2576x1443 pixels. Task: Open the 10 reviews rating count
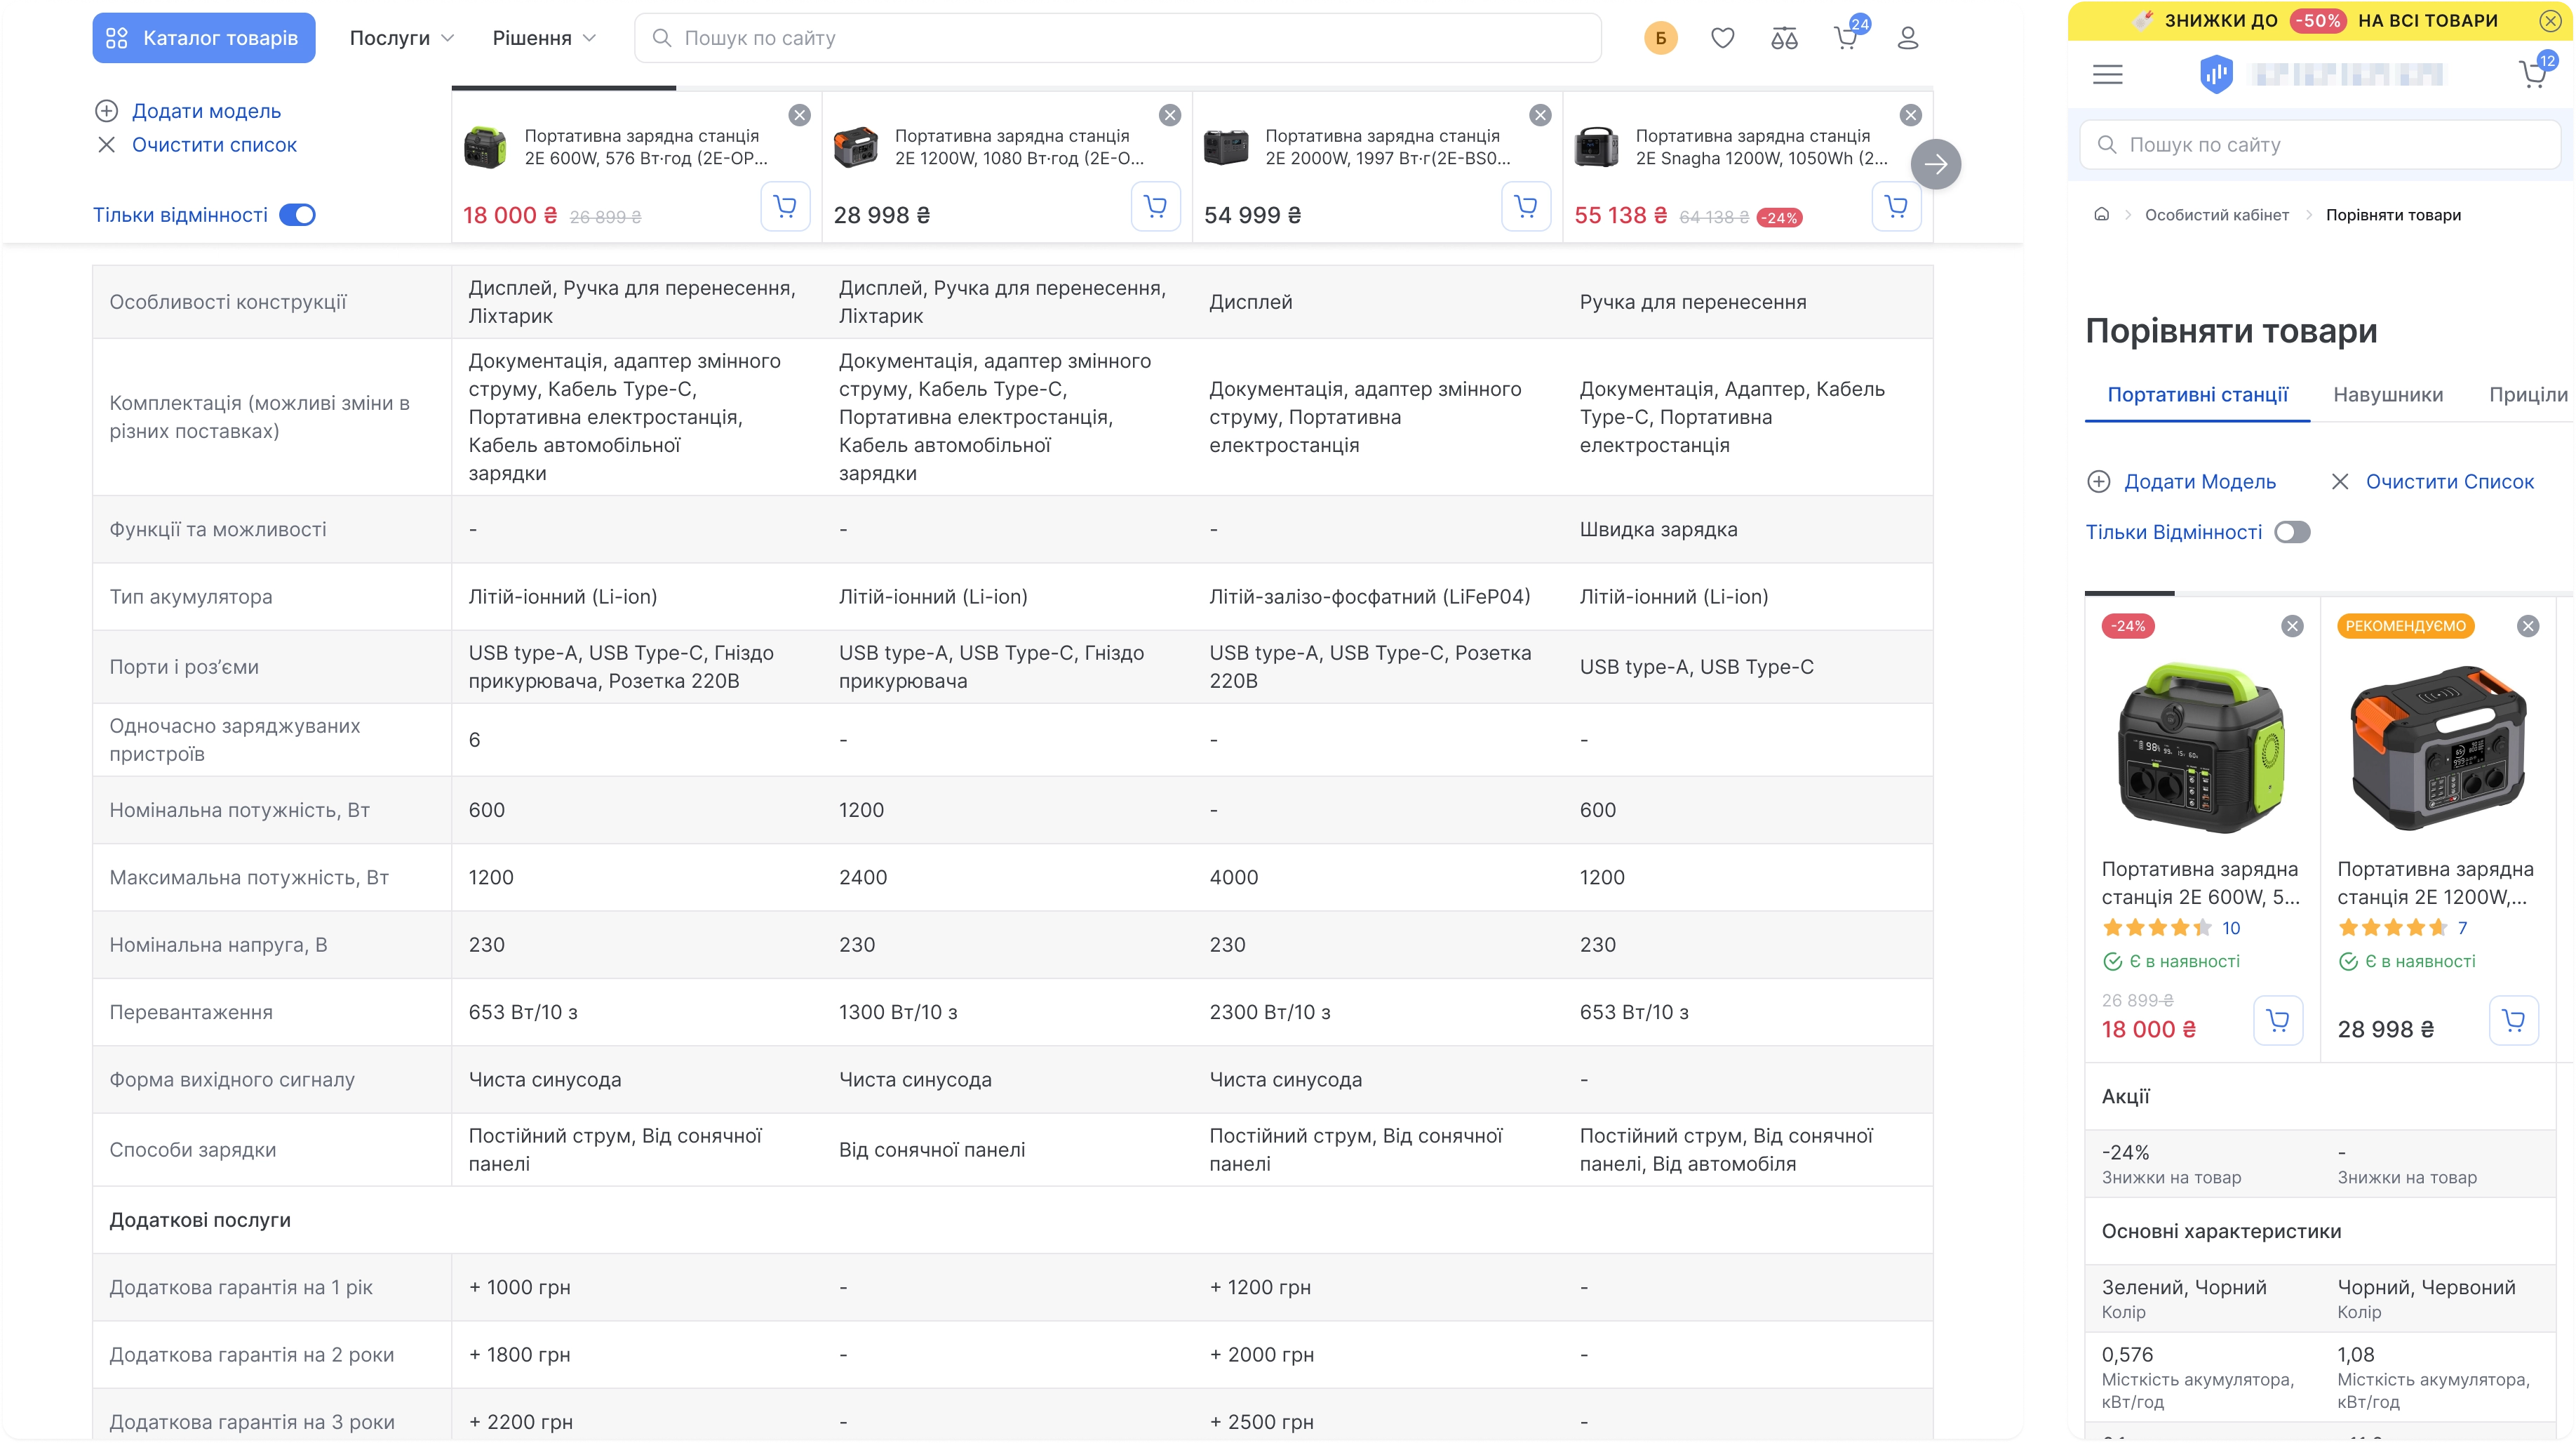pyautogui.click(x=2230, y=928)
